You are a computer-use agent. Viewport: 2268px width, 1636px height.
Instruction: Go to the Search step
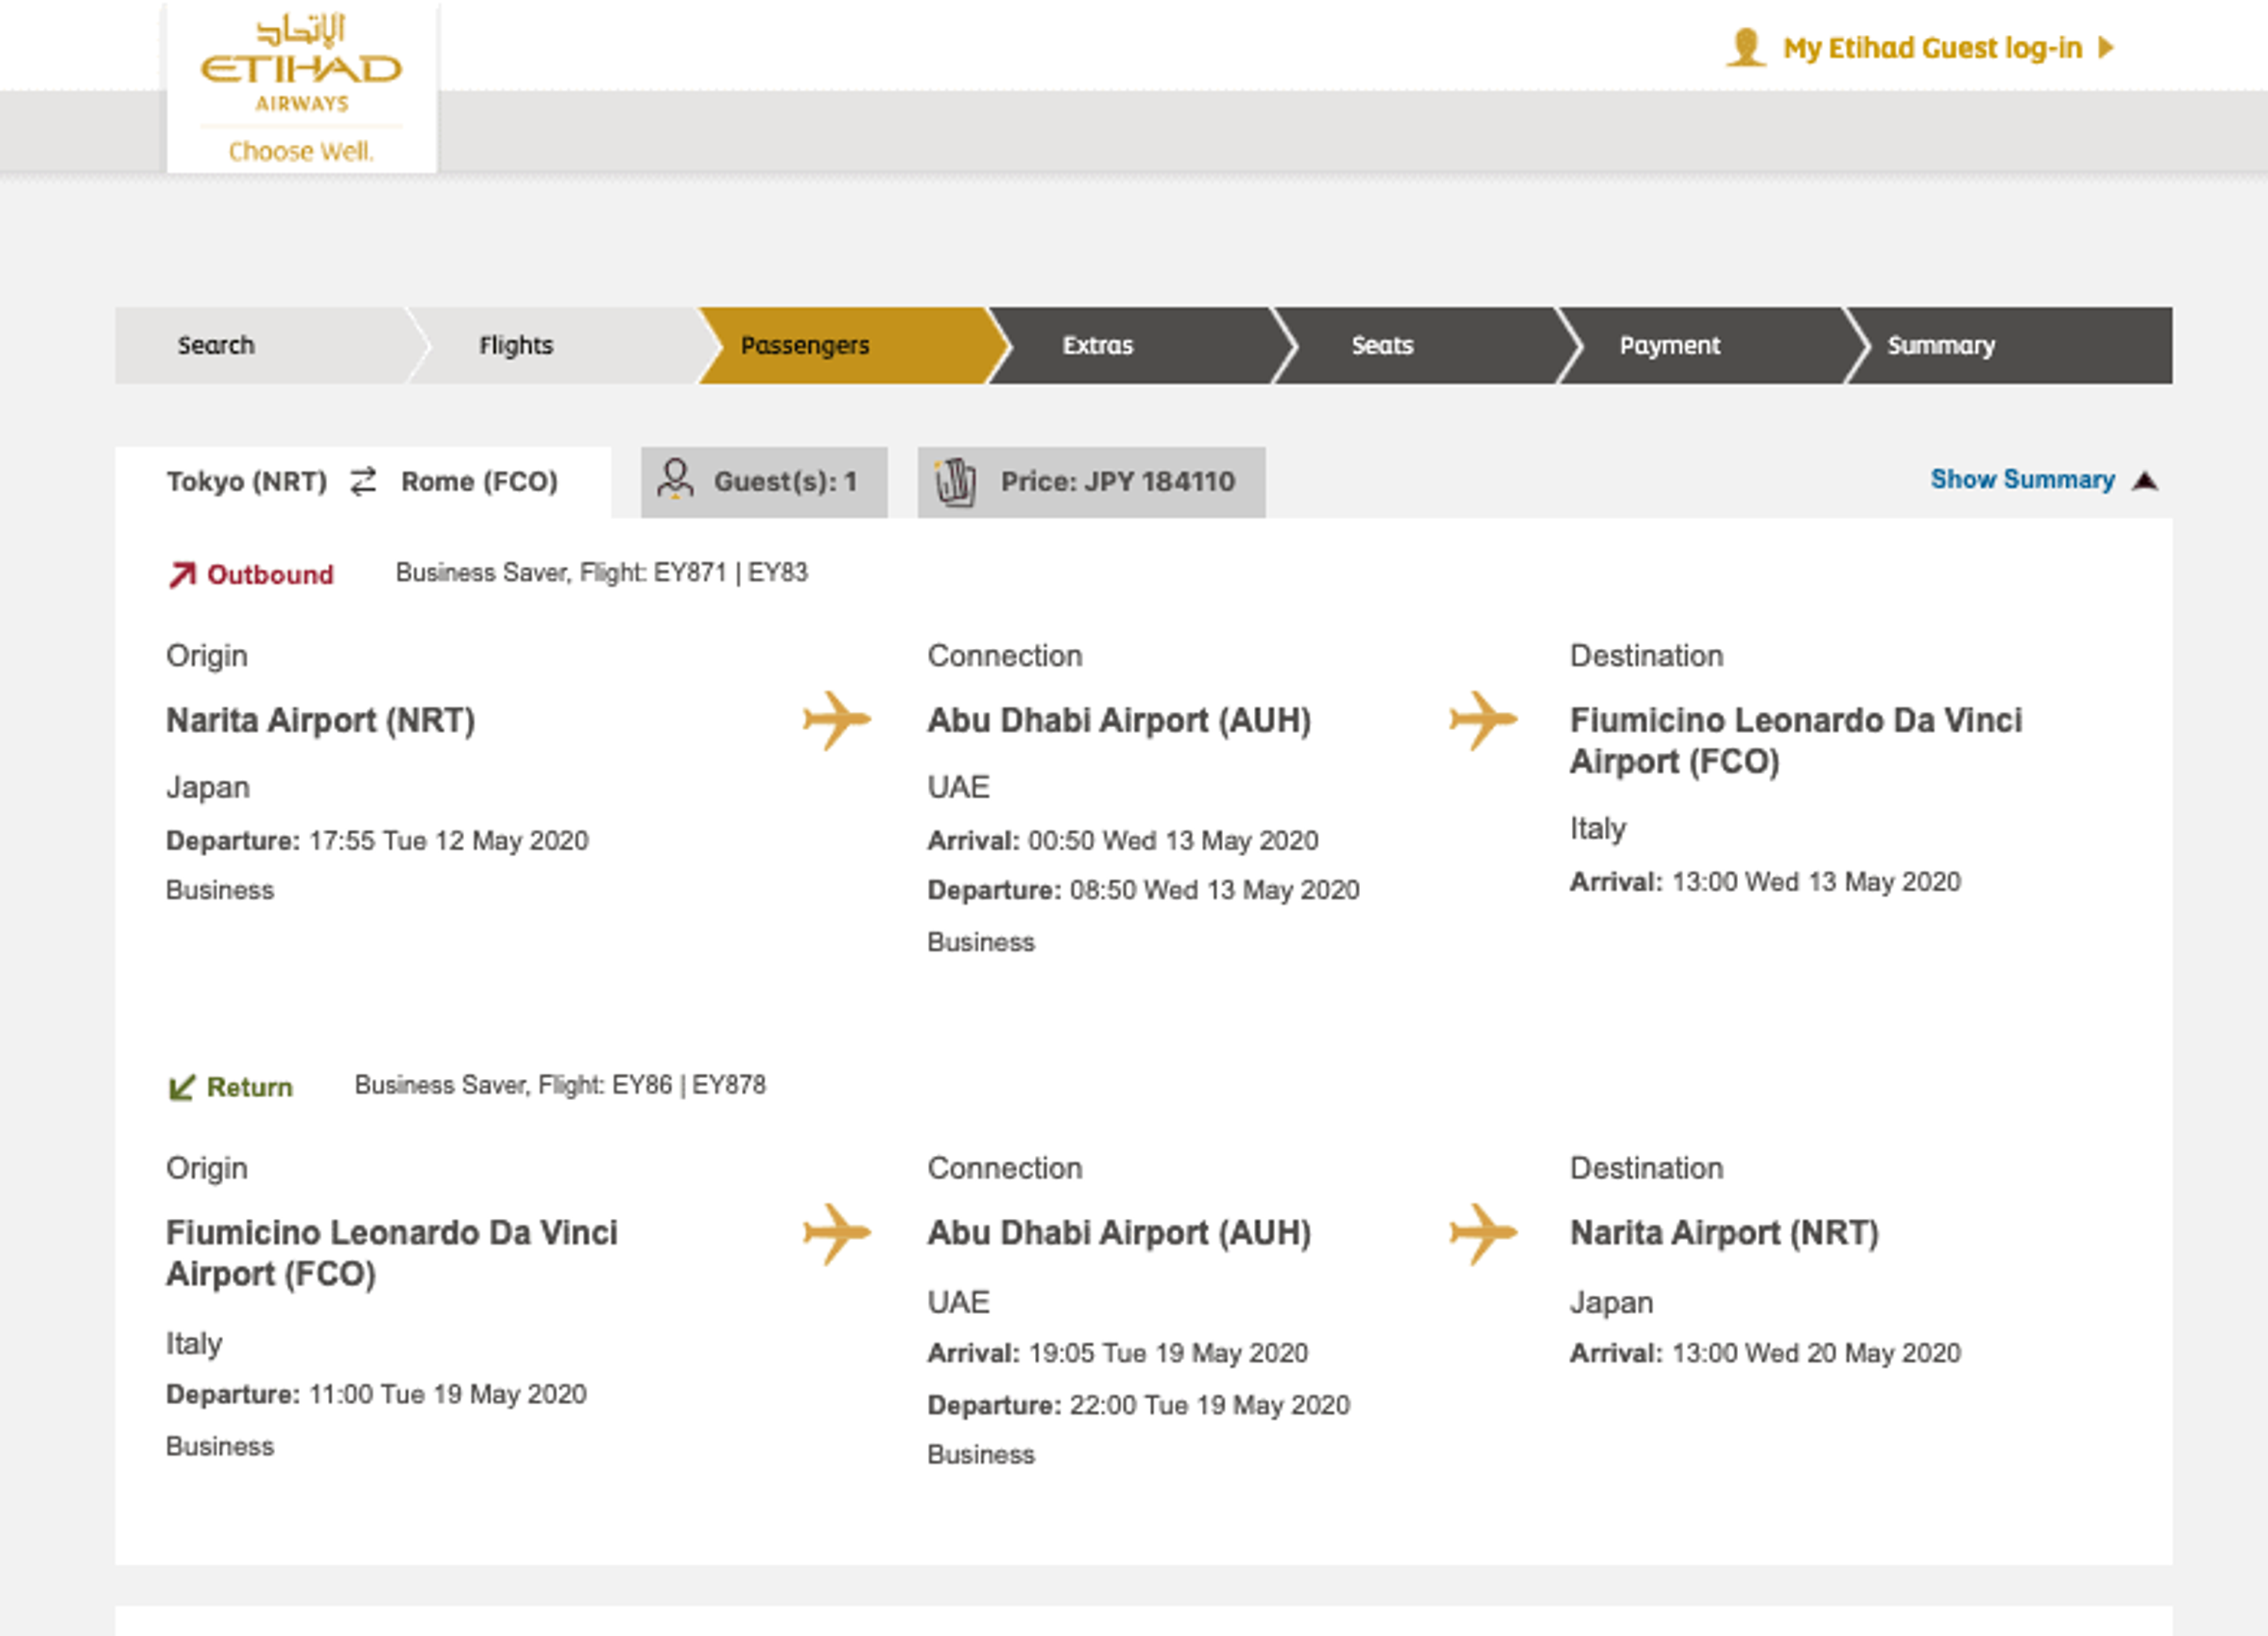tap(216, 345)
